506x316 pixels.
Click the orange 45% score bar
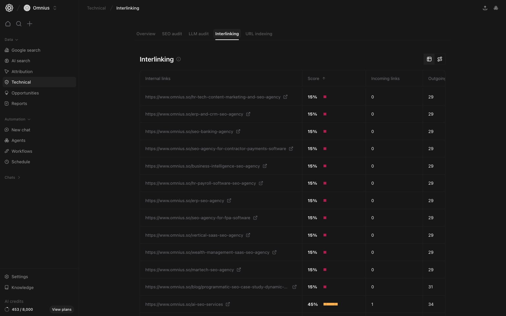(330, 304)
